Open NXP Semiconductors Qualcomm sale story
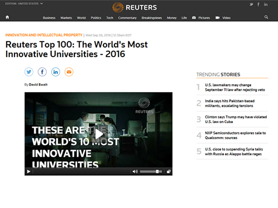 tap(235, 135)
